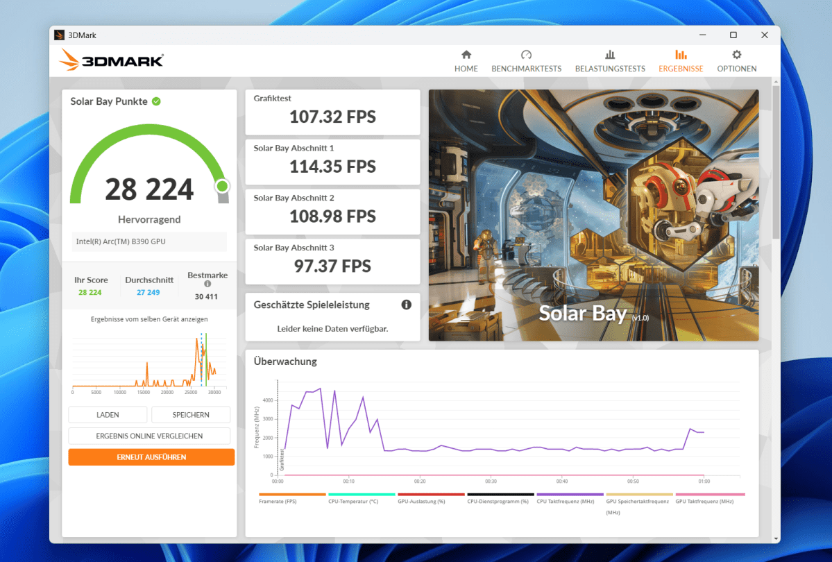Screen dimensions: 832x562
Task: Toggle the Framerate (FPS) legend entry
Action: (x=292, y=498)
